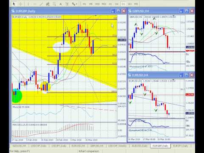The width and height of the screenshot is (204, 153).
Task: Pick the Text tool in toolbar
Action: click(x=61, y=4)
